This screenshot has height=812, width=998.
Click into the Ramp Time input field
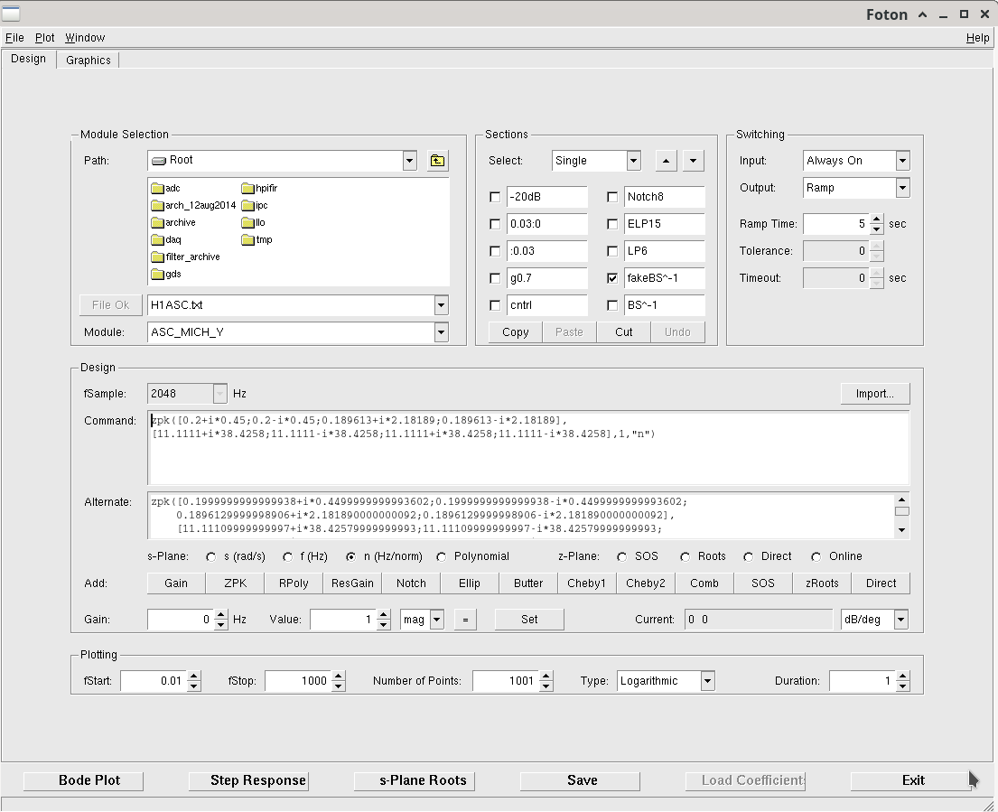pos(835,224)
